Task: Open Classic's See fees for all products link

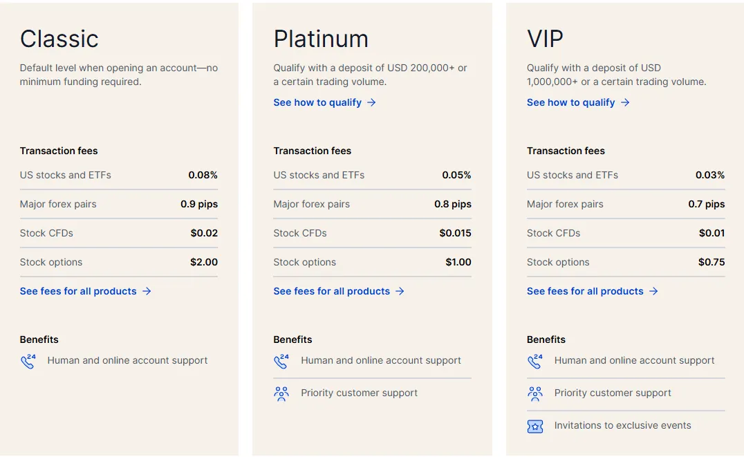Action: [78, 291]
